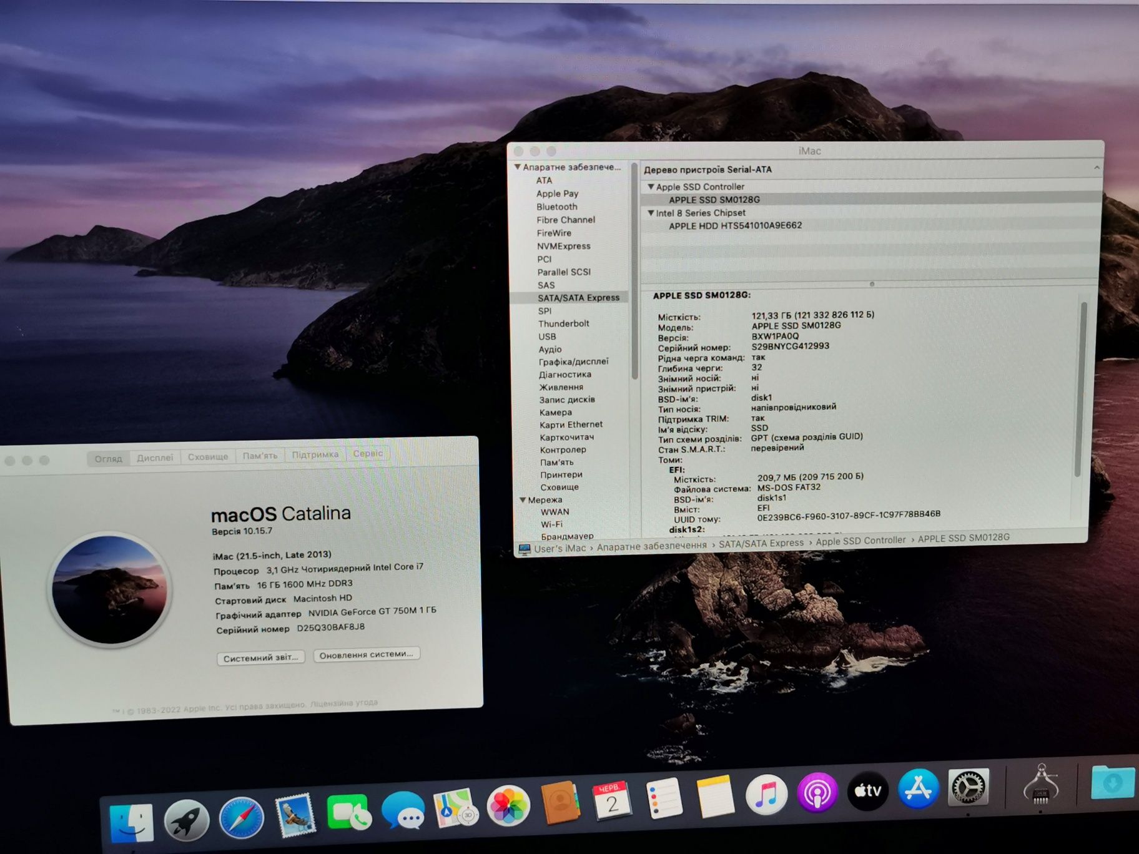
Task: Open Mail stamp icon in Dock
Action: tap(295, 815)
